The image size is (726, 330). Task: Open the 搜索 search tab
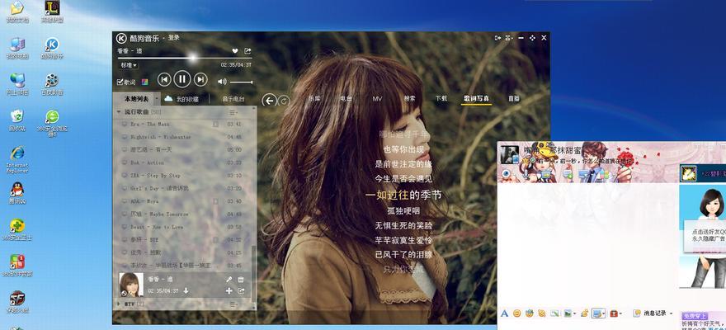coord(409,98)
